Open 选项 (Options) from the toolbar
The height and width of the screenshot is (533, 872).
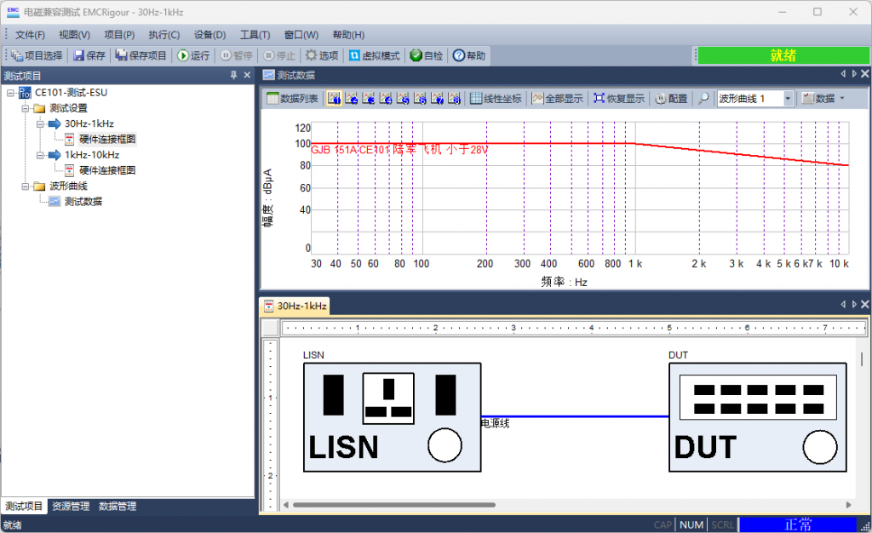click(322, 55)
